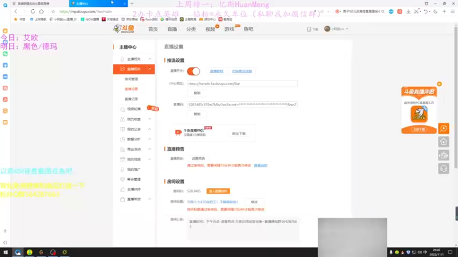This screenshot has width=458, height=257.
Task: Open 直播 in Douyu top navigation
Action: coord(172,29)
